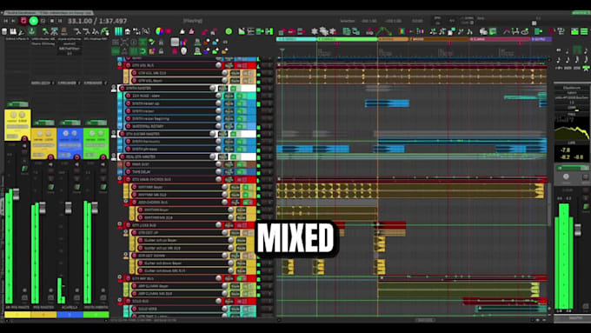This screenshot has height=333, width=591.
Task: Click the yellow label under first mixer strip
Action: tap(17, 315)
